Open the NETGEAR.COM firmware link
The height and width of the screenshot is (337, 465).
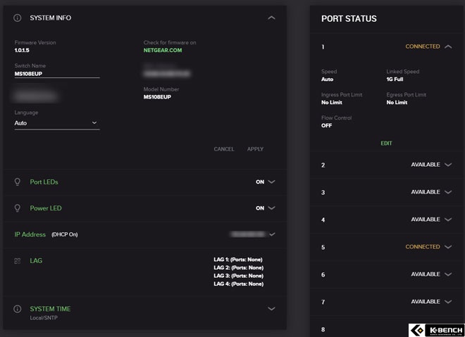[x=163, y=51]
